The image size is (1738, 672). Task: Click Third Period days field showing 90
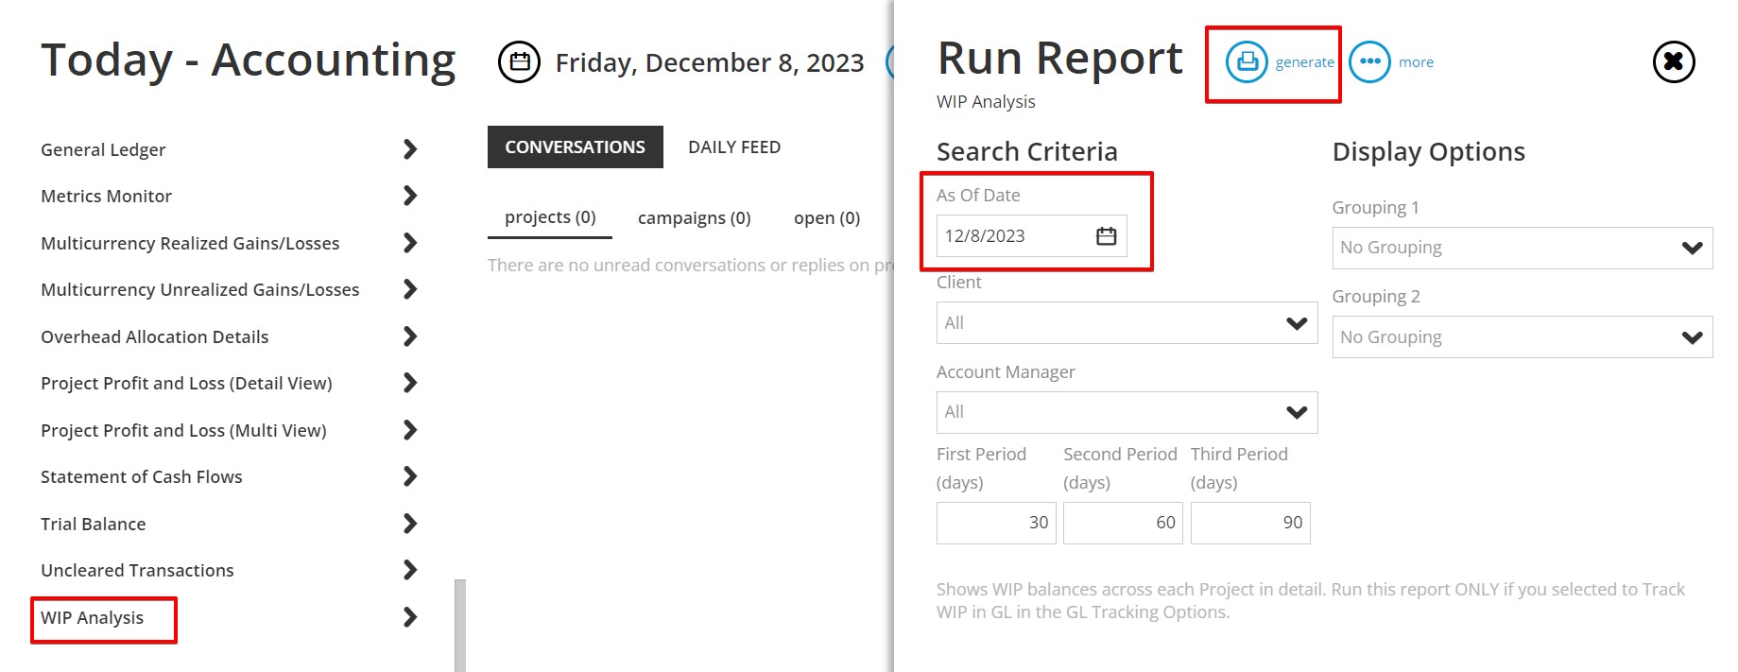[1250, 523]
